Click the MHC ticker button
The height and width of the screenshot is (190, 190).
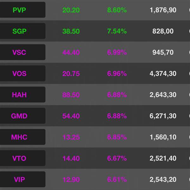(x=22, y=137)
